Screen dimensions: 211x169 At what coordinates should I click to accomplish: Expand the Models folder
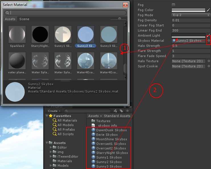pyautogui.click(x=51, y=166)
